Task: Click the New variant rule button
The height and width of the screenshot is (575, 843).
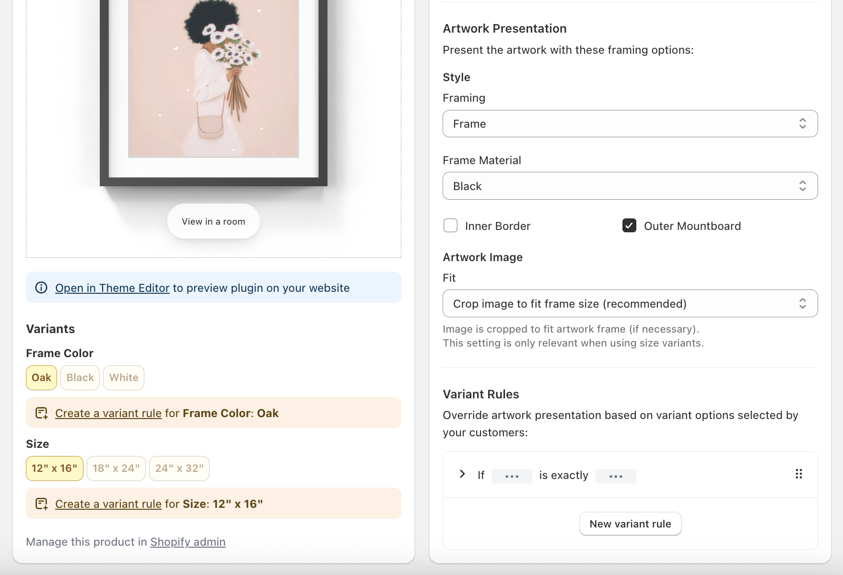Action: click(630, 524)
